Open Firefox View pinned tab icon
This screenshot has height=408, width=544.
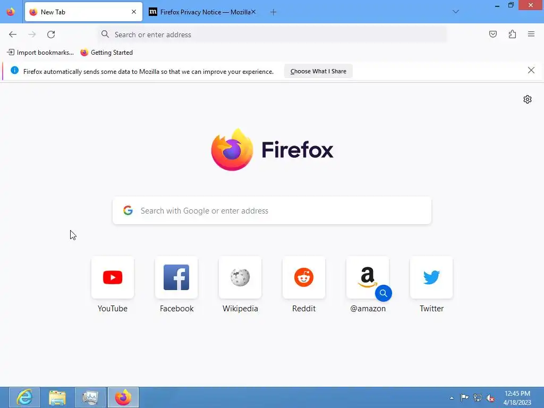(x=11, y=12)
